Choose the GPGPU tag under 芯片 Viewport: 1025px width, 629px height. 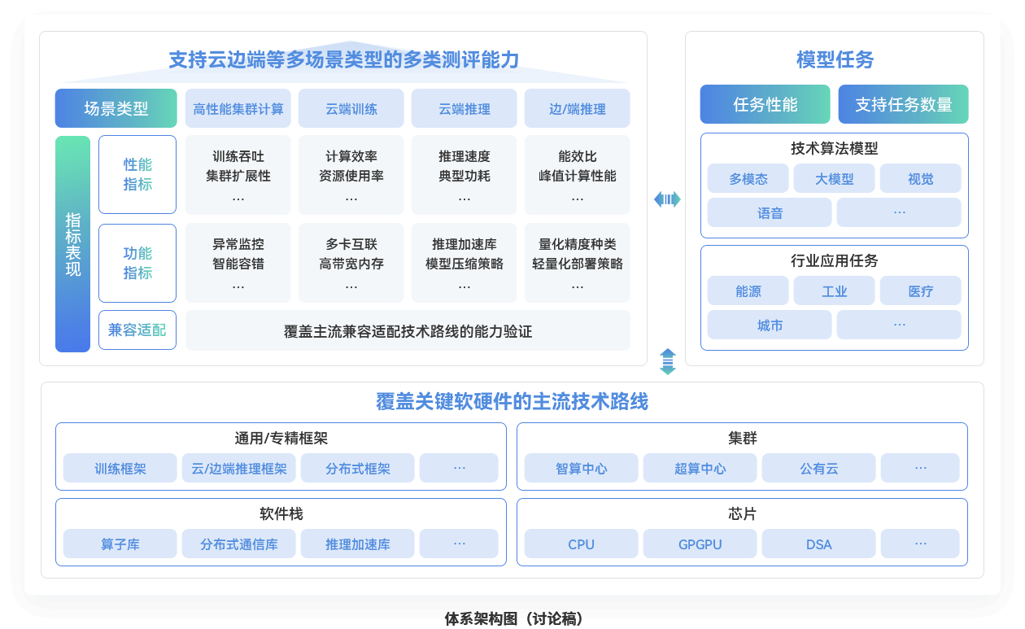tap(700, 544)
